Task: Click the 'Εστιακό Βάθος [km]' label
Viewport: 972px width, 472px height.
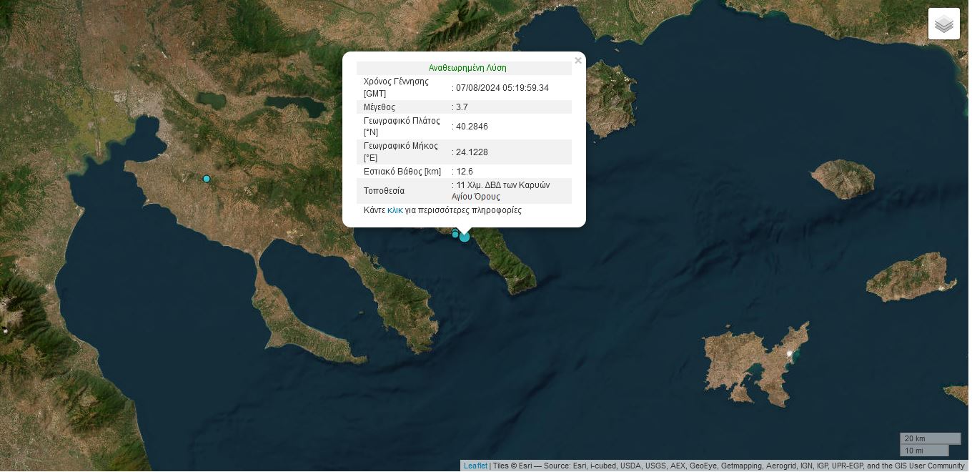Action: 402,172
